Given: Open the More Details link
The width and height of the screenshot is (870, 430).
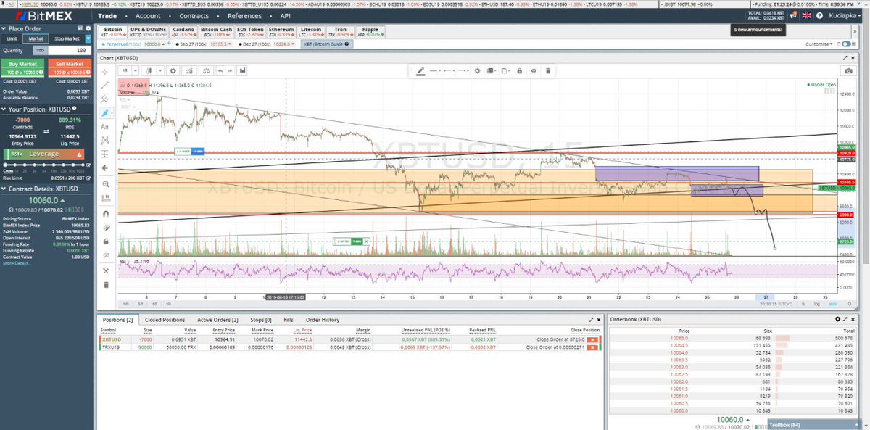Looking at the screenshot, I should tap(17, 263).
